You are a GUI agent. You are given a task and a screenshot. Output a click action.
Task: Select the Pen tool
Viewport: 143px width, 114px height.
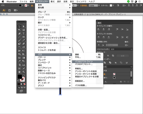pos(19,34)
